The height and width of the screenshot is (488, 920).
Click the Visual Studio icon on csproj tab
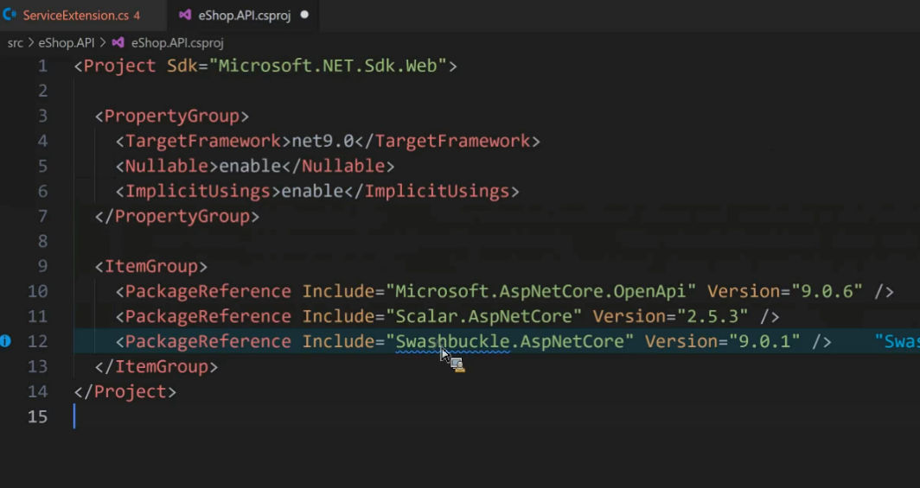[x=185, y=16]
